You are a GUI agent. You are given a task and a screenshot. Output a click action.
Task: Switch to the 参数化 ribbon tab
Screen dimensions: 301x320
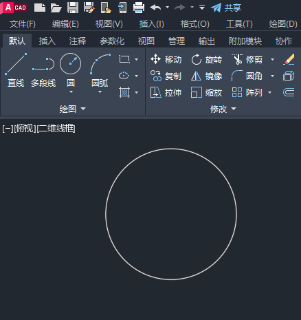point(112,41)
